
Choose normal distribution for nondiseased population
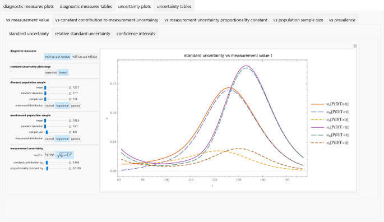click(49, 138)
